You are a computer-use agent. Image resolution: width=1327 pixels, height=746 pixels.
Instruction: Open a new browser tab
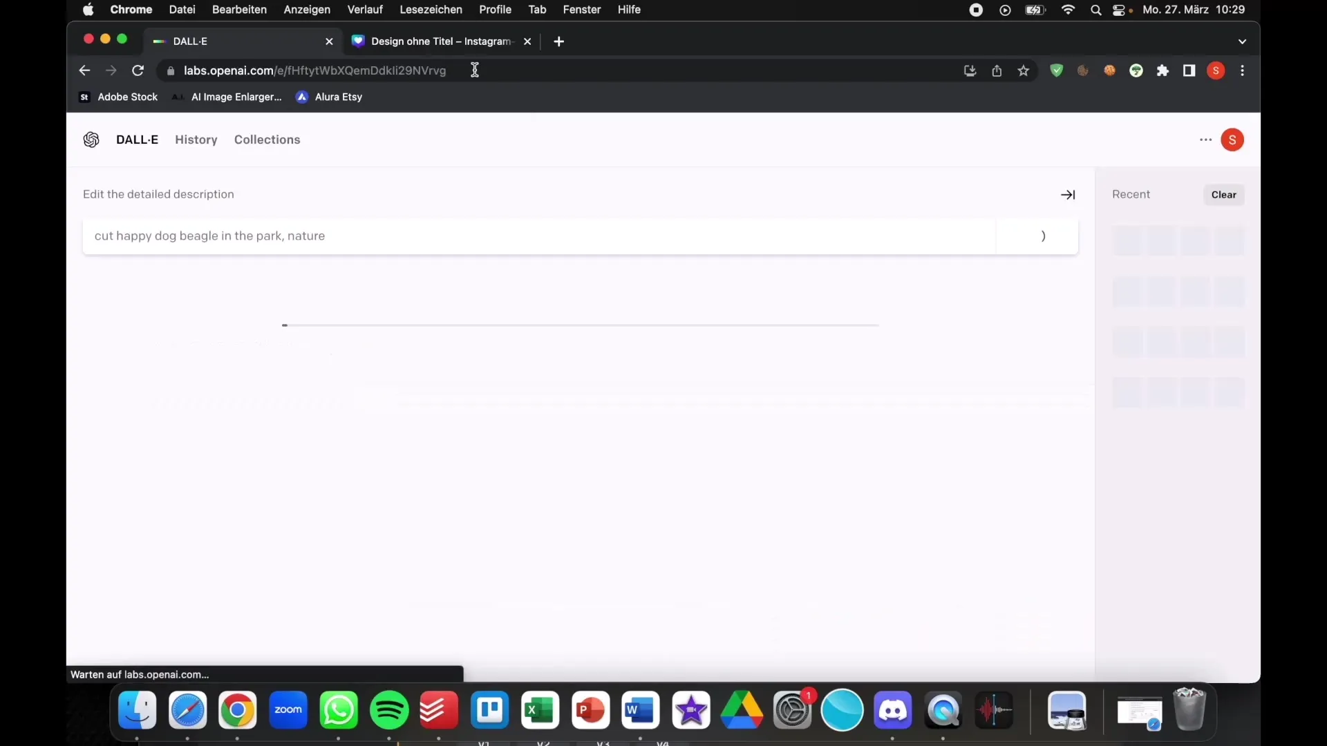click(x=559, y=41)
